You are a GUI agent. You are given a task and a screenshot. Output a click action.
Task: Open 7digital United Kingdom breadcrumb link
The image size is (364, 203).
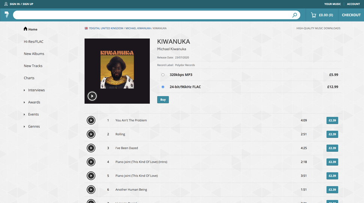(x=106, y=28)
